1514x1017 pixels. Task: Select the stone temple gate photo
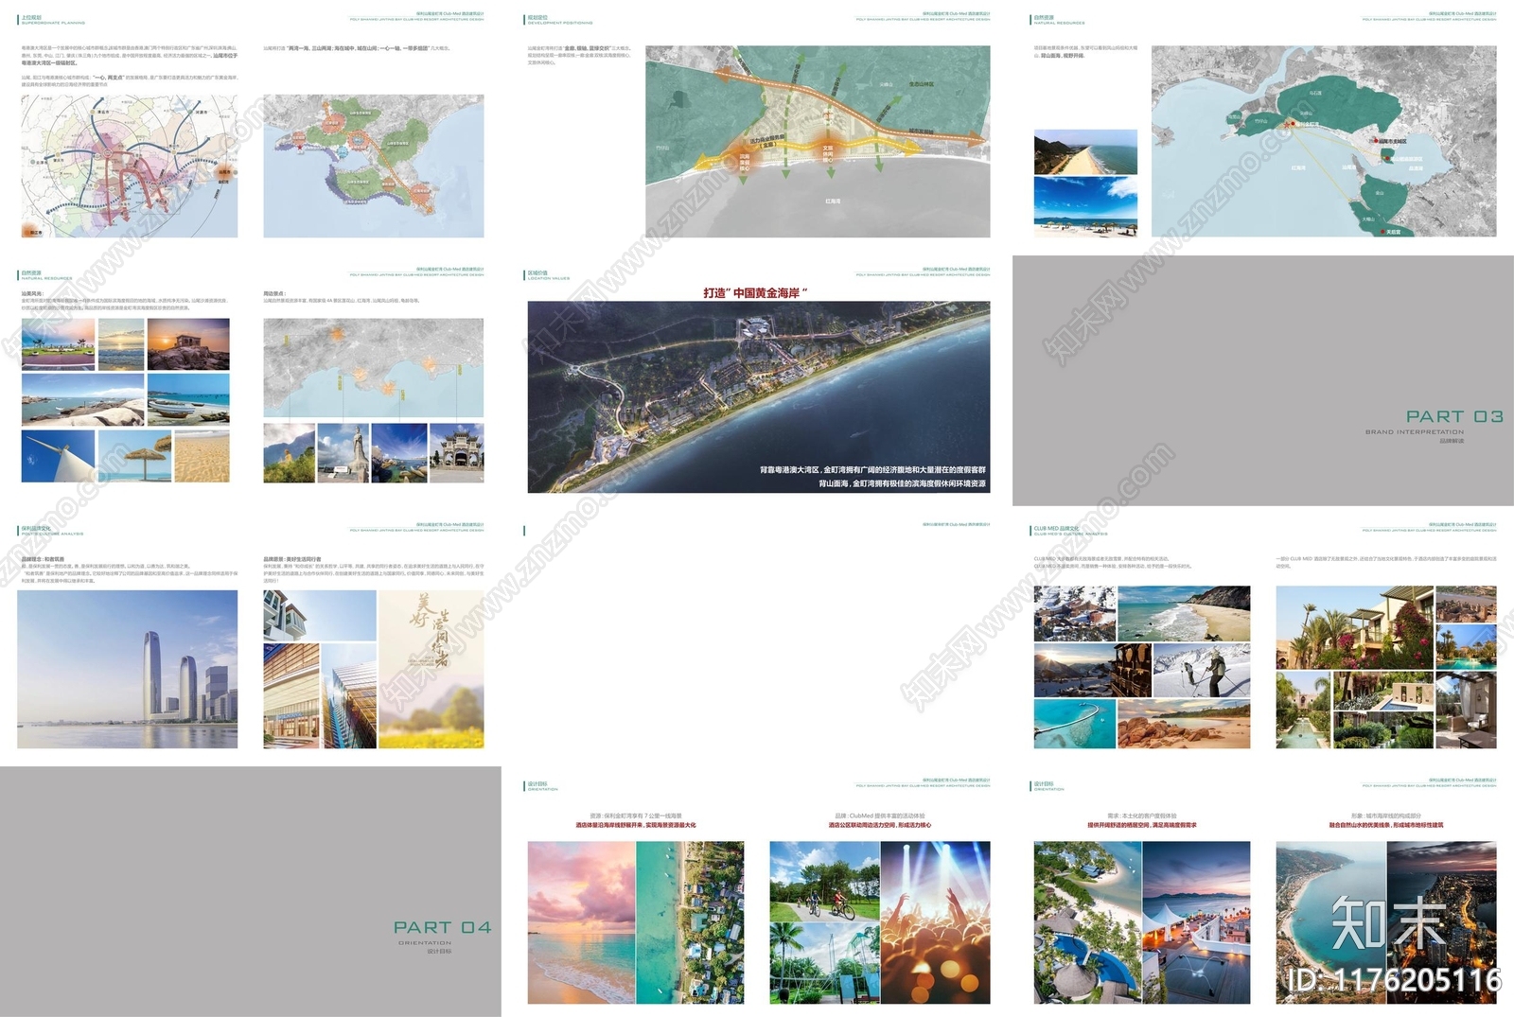pyautogui.click(x=456, y=453)
